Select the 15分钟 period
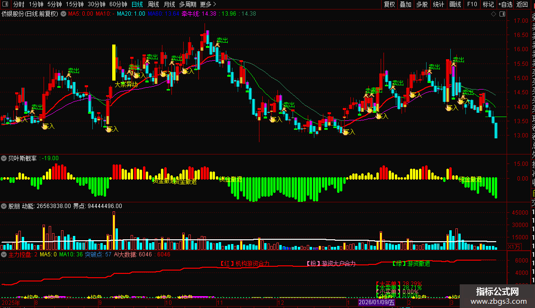This screenshot has width=535, height=308. click(75, 4)
